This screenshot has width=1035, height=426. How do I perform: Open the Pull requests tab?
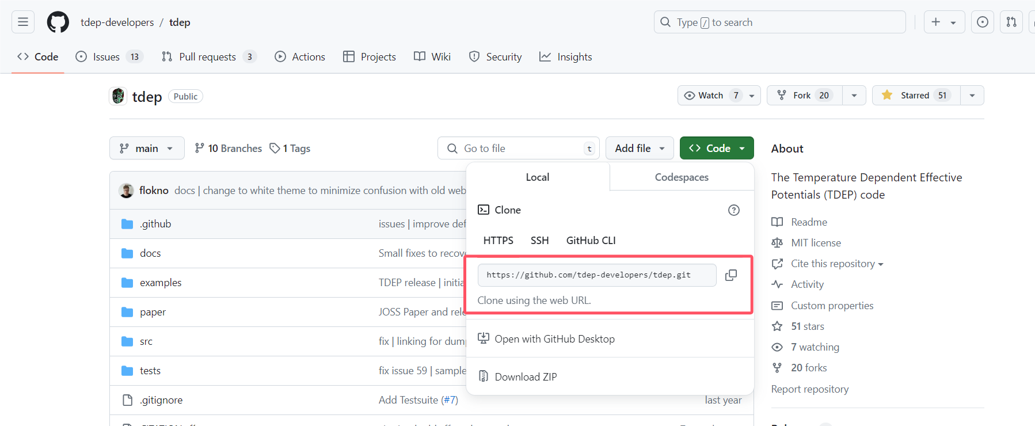coord(207,57)
